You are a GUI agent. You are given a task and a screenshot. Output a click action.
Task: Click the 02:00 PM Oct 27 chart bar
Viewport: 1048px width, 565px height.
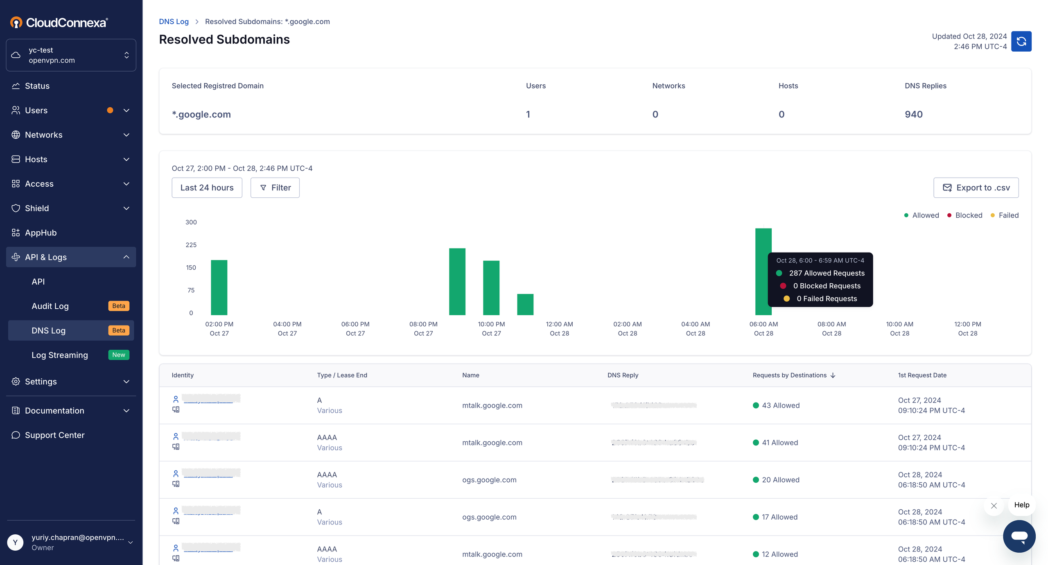219,287
